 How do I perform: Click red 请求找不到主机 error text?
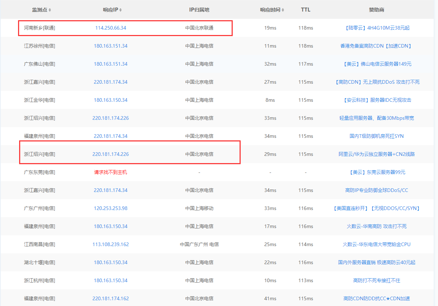click(110, 172)
